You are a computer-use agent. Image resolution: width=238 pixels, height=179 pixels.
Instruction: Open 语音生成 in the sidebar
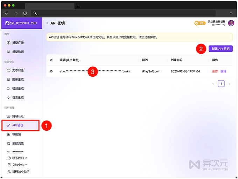18,97
